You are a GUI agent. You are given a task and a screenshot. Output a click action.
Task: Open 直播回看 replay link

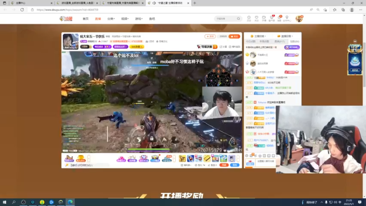(285, 36)
